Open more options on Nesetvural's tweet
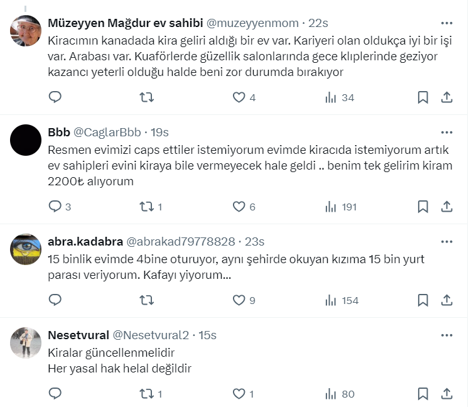469x407 pixels. click(x=446, y=335)
